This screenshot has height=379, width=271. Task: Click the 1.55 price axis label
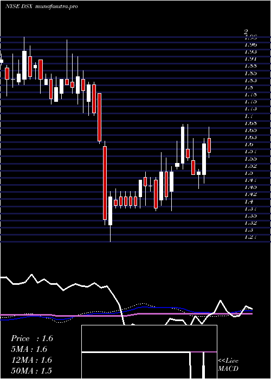point(250,159)
